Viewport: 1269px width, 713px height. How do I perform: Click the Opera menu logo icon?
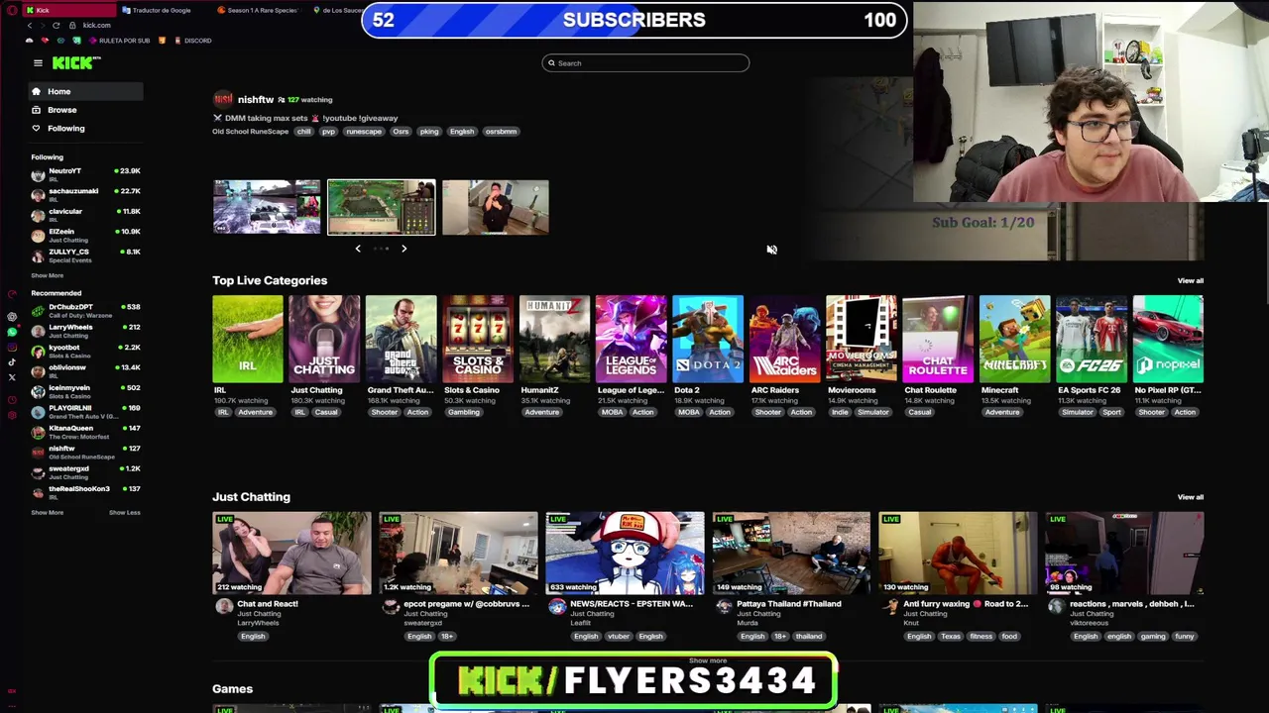pyautogui.click(x=12, y=10)
